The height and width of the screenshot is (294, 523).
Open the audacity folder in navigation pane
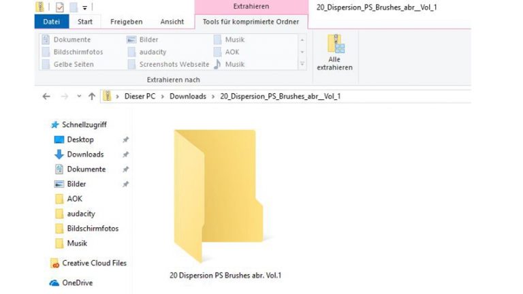click(x=81, y=214)
